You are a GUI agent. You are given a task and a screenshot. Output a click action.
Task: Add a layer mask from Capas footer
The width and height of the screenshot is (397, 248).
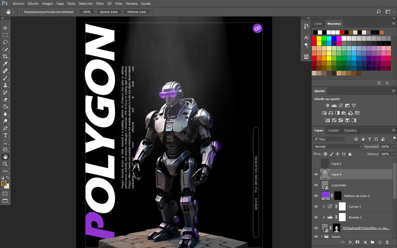357,242
